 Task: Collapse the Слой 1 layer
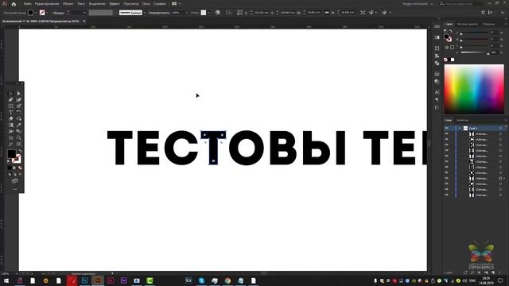tap(460, 129)
